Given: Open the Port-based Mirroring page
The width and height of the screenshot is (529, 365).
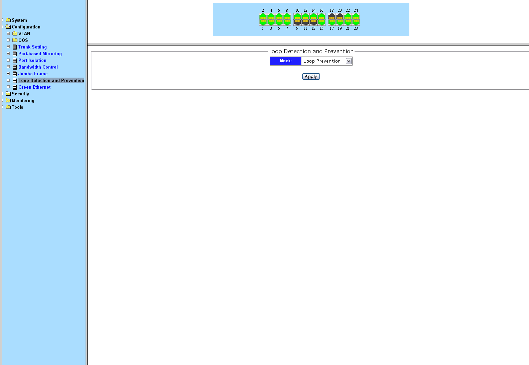Looking at the screenshot, I should [40, 54].
